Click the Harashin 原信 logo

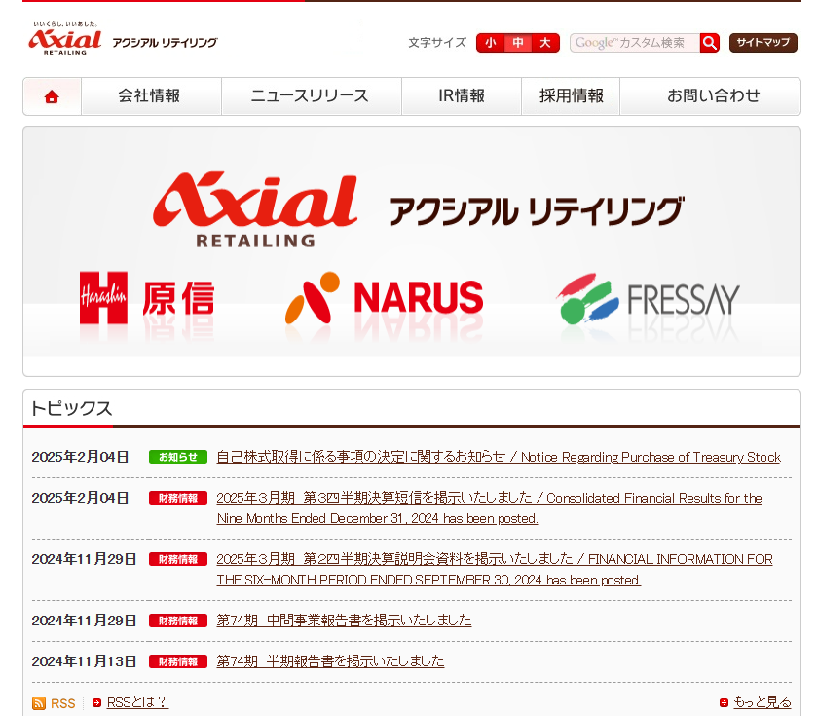pyautogui.click(x=147, y=298)
